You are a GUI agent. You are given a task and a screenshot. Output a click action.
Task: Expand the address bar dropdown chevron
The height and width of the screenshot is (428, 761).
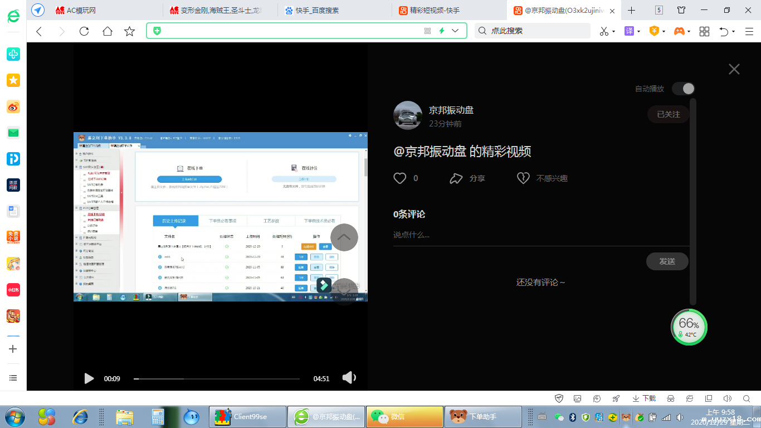click(456, 31)
